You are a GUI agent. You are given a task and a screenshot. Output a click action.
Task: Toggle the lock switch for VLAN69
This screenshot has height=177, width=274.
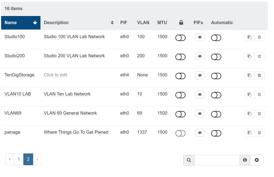(x=180, y=114)
